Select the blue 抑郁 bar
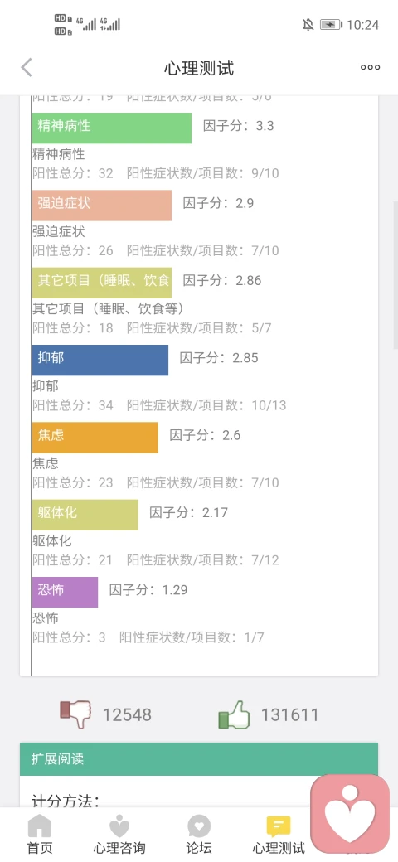This screenshot has height=862, width=398. coord(100,360)
